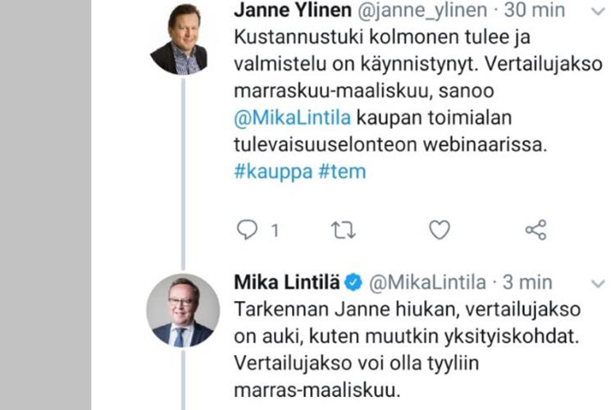The image size is (615, 410).
Task: Click reply count number 1
Action: [x=274, y=231]
